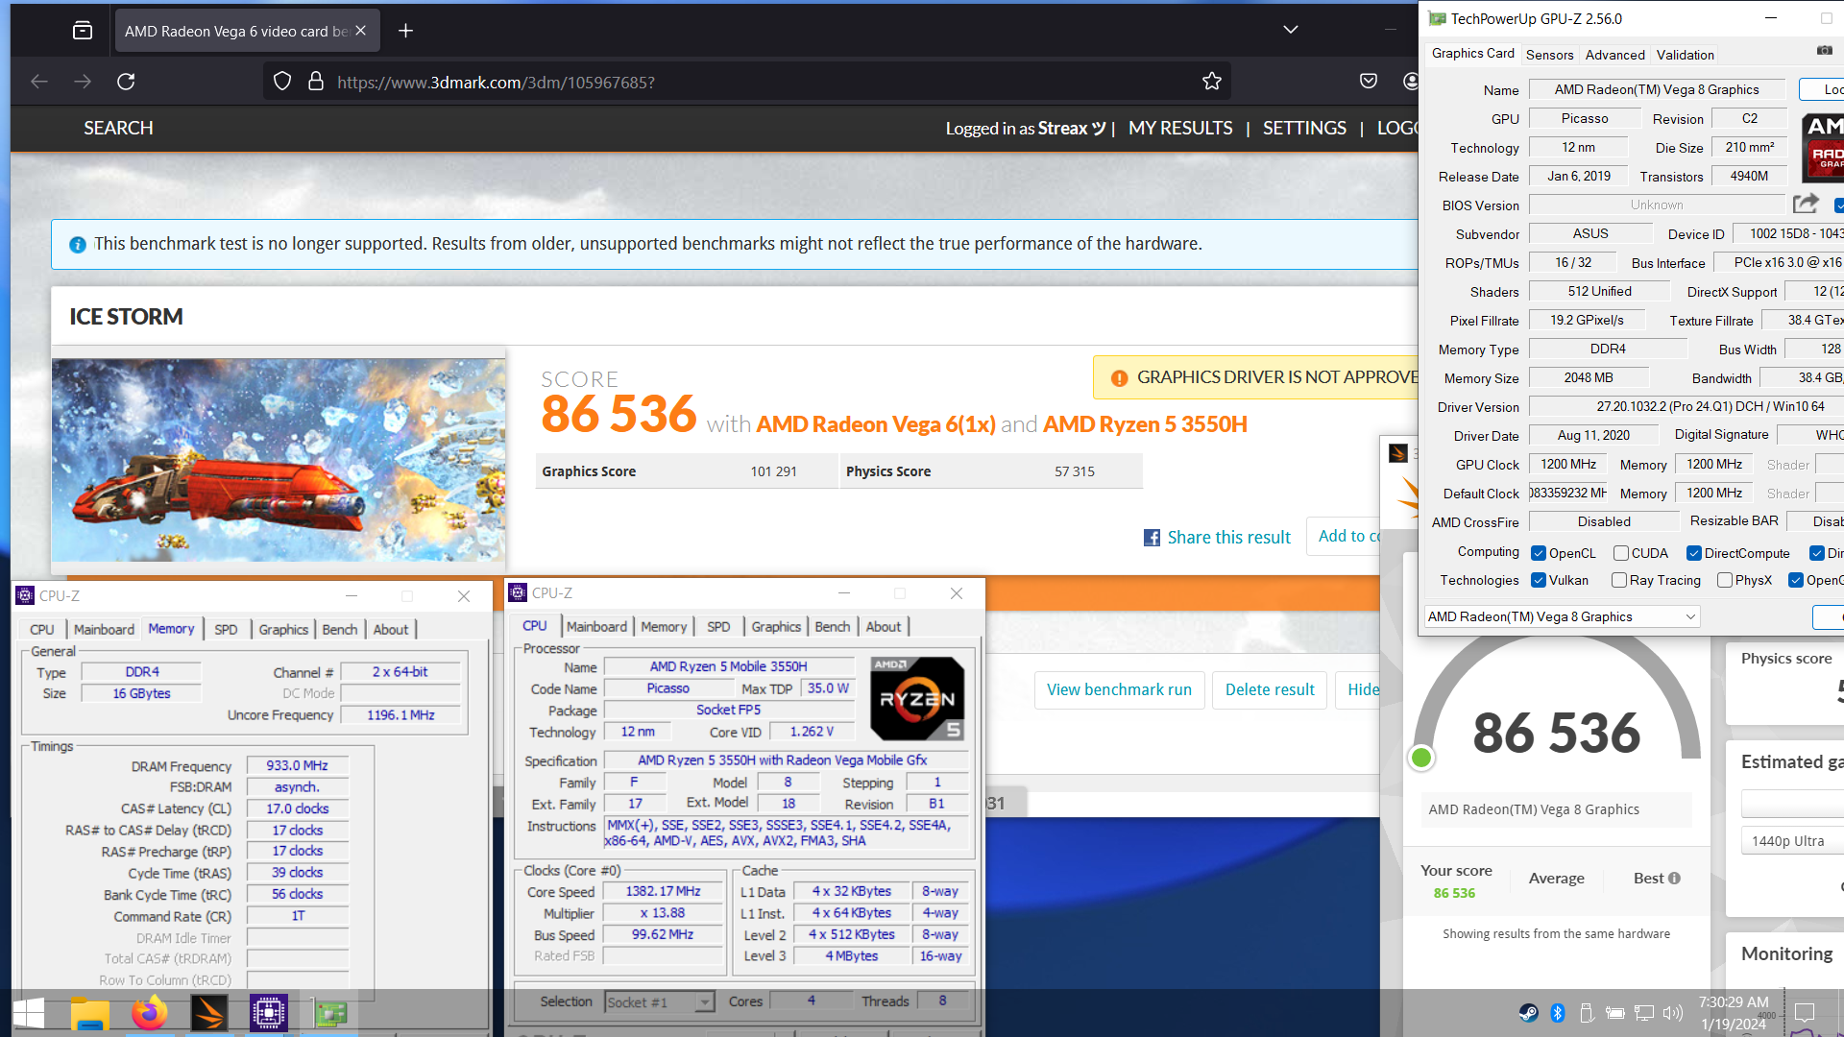Bookmark this page with the star icon
The image size is (1844, 1037).
(x=1212, y=82)
